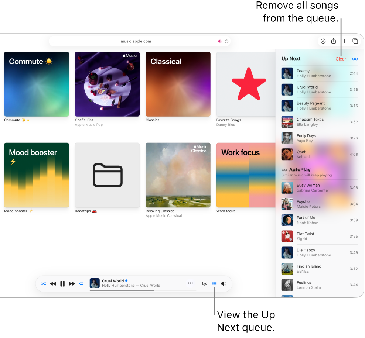Viewport: 365px width, 338px height.
Task: Open the Up Next queue list icon
Action: (214, 284)
